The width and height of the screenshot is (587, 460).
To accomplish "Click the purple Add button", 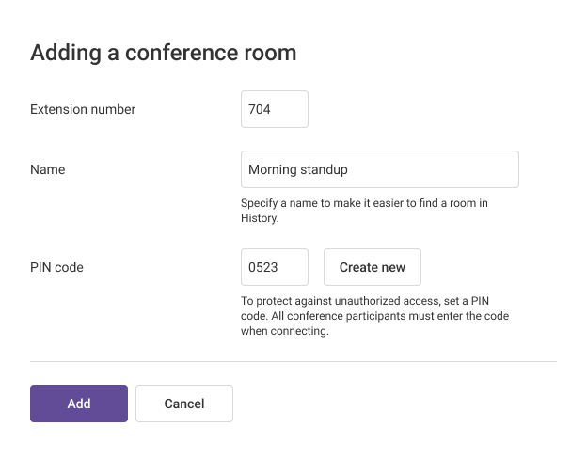I will [79, 404].
